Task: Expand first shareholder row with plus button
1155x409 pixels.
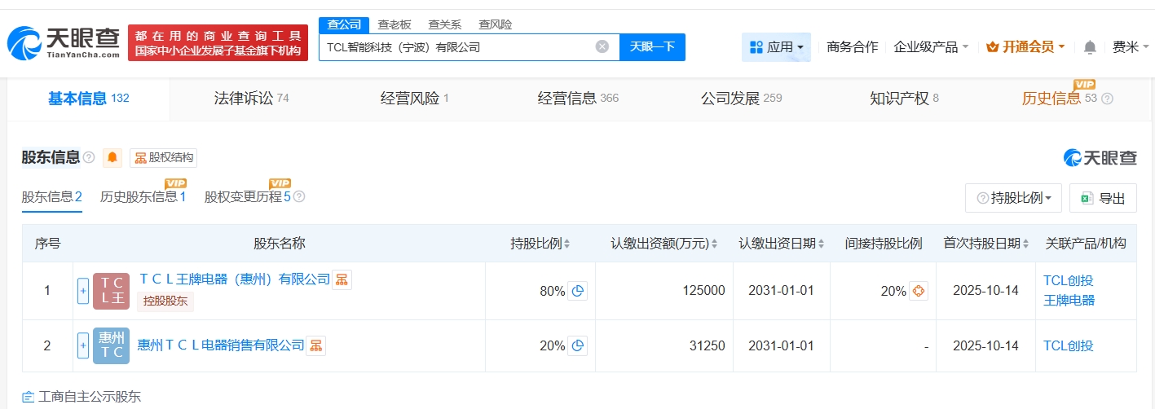Action: point(83,291)
